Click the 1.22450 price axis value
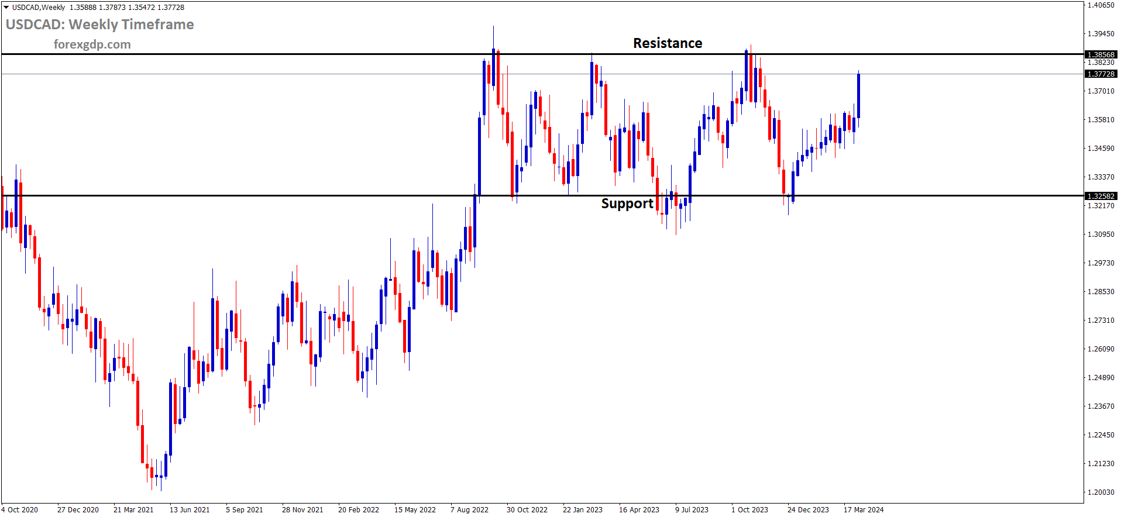The width and height of the screenshot is (1121, 517). [1101, 435]
